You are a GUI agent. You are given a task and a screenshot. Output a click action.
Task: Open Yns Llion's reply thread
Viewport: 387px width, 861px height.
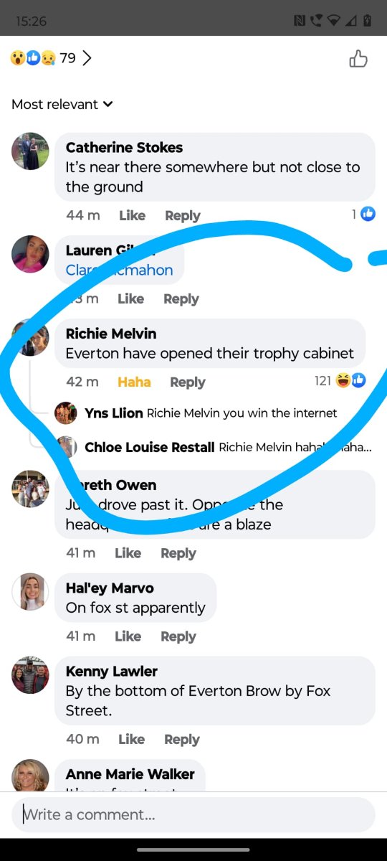(x=211, y=413)
